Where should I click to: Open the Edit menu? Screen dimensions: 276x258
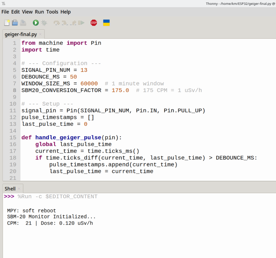pos(15,12)
